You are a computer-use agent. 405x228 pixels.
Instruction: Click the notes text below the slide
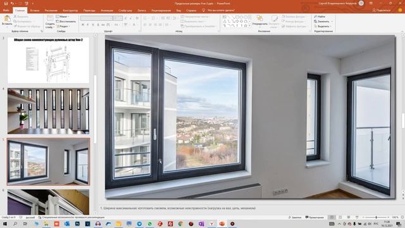point(178,208)
